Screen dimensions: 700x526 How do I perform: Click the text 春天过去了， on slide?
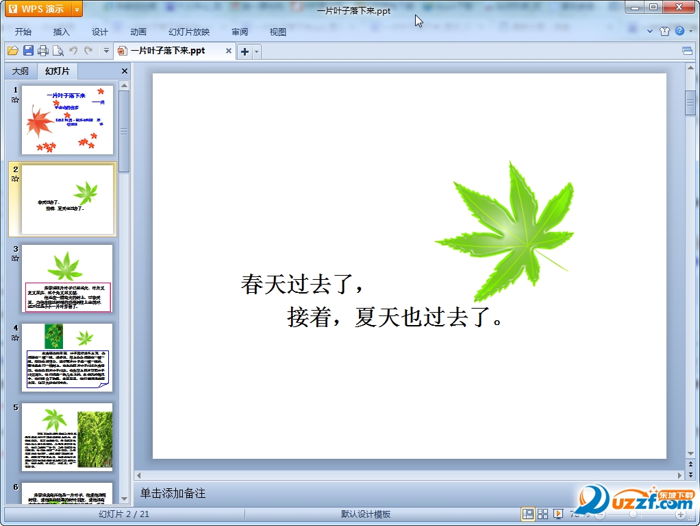pyautogui.click(x=303, y=284)
